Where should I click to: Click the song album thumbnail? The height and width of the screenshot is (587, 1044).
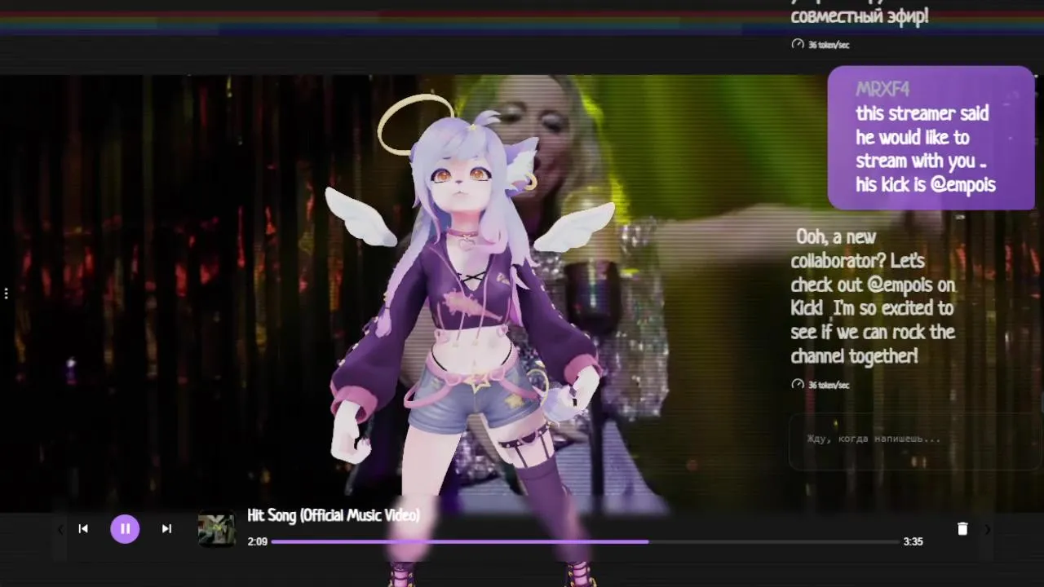(217, 529)
